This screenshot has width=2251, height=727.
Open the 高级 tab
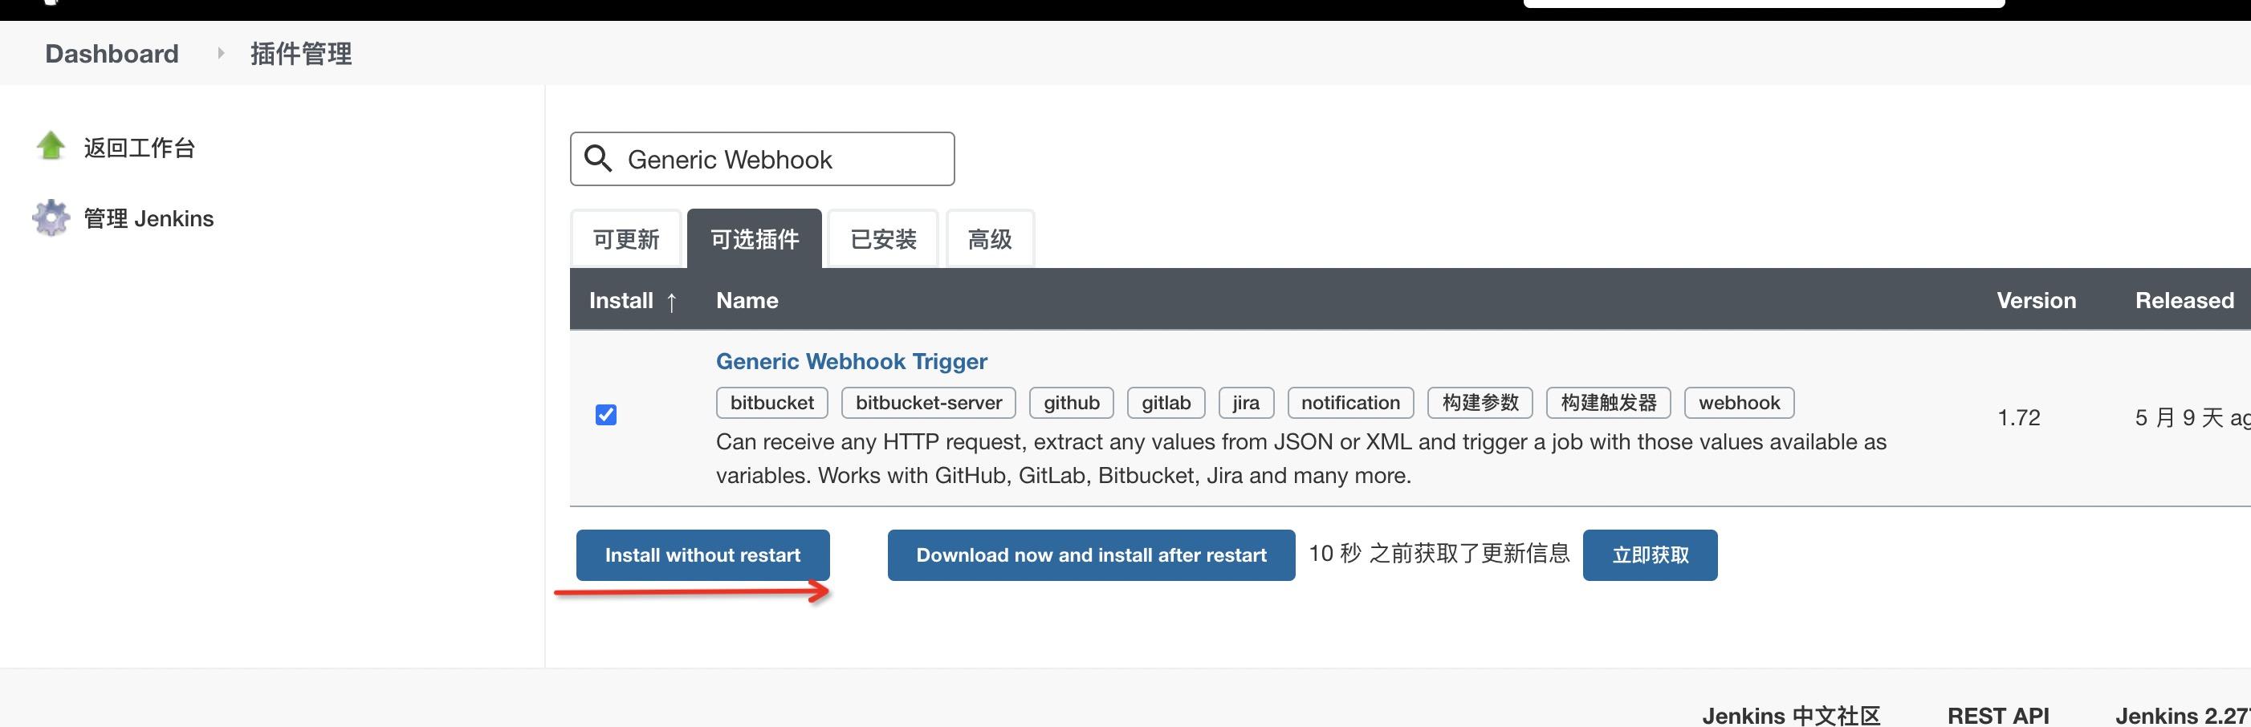pos(990,238)
